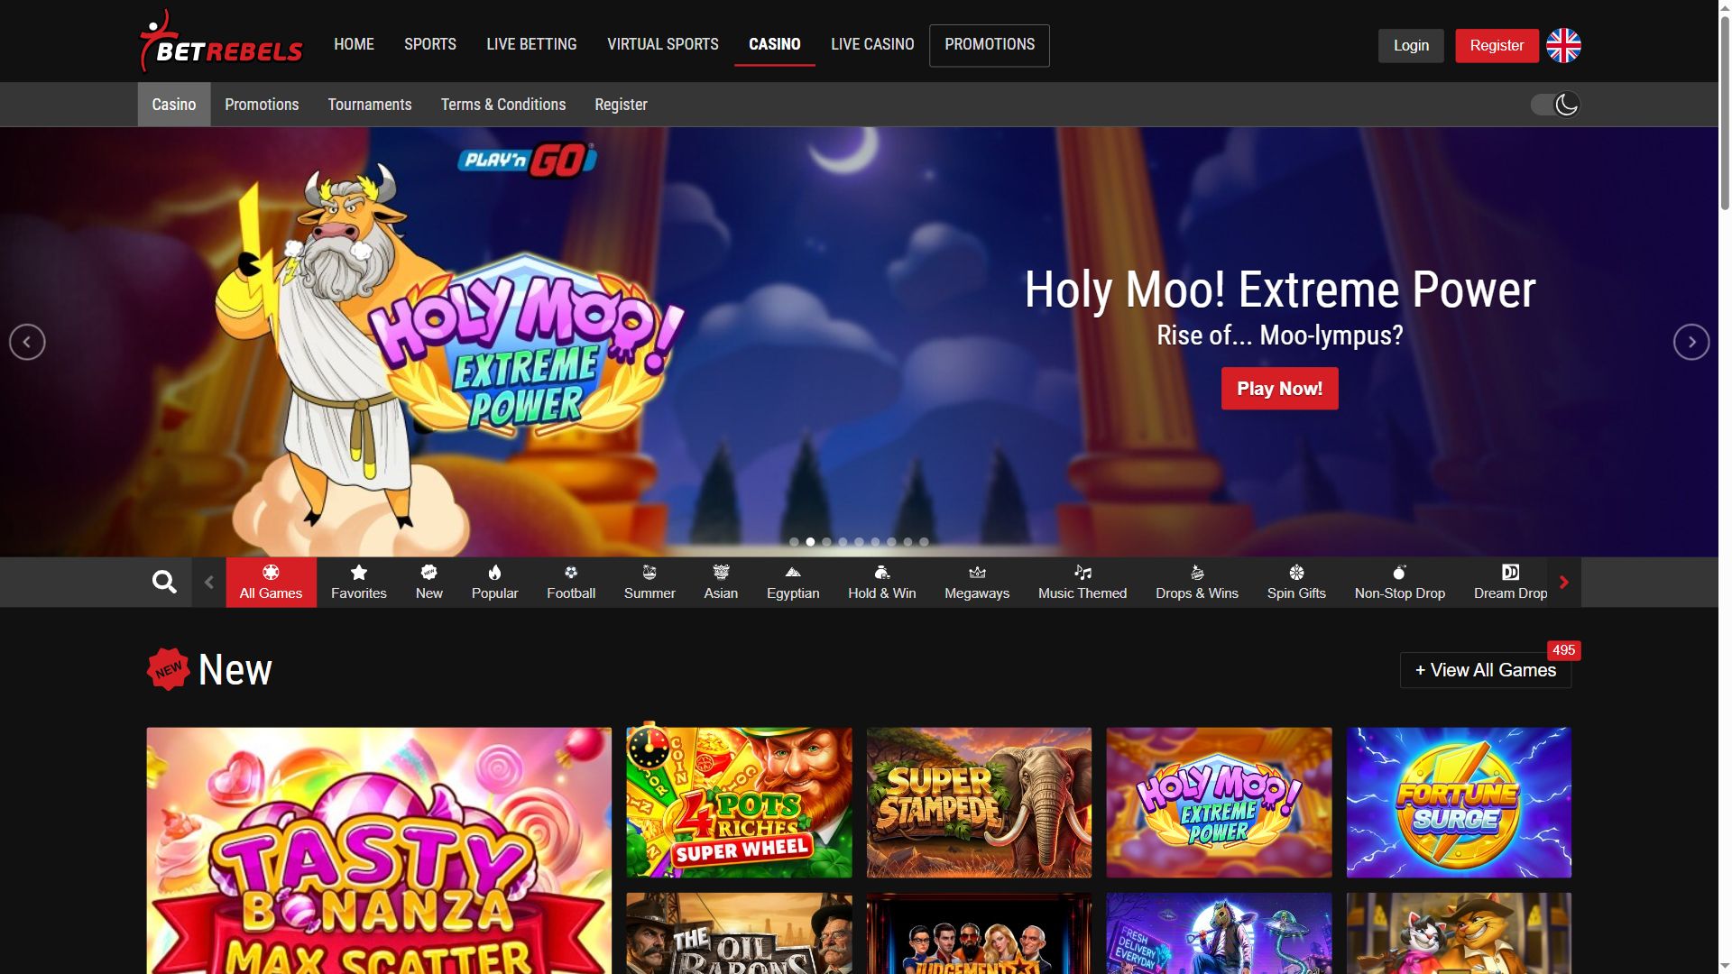Image resolution: width=1732 pixels, height=974 pixels.
Task: Click the red Register button
Action: tap(1497, 45)
